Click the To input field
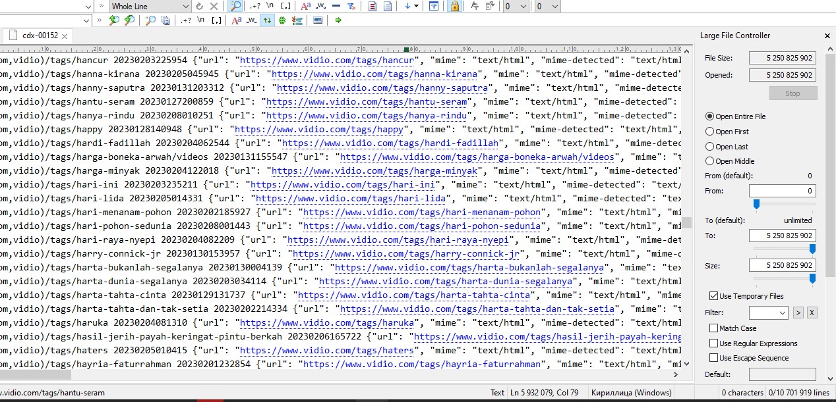 click(x=782, y=236)
